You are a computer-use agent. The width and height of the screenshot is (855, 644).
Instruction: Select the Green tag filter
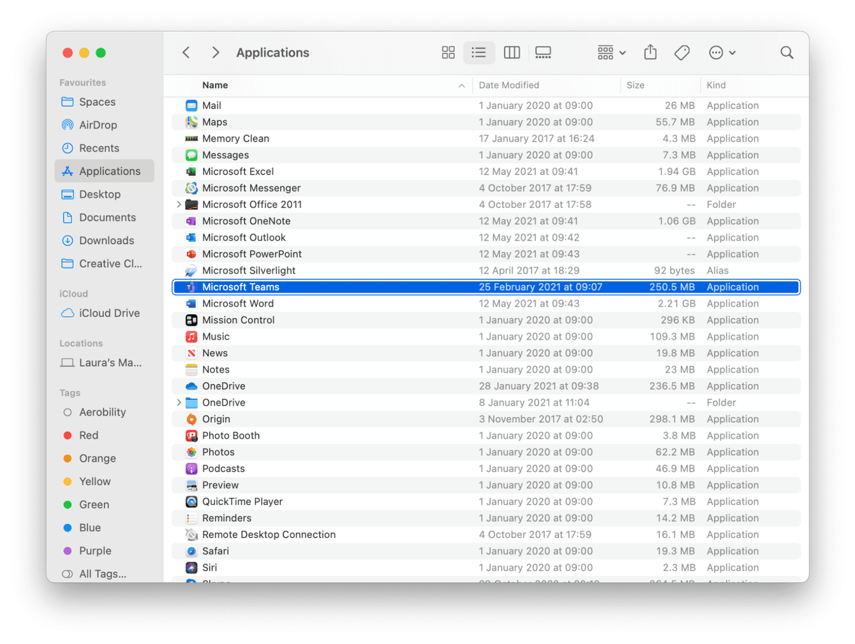tap(94, 504)
